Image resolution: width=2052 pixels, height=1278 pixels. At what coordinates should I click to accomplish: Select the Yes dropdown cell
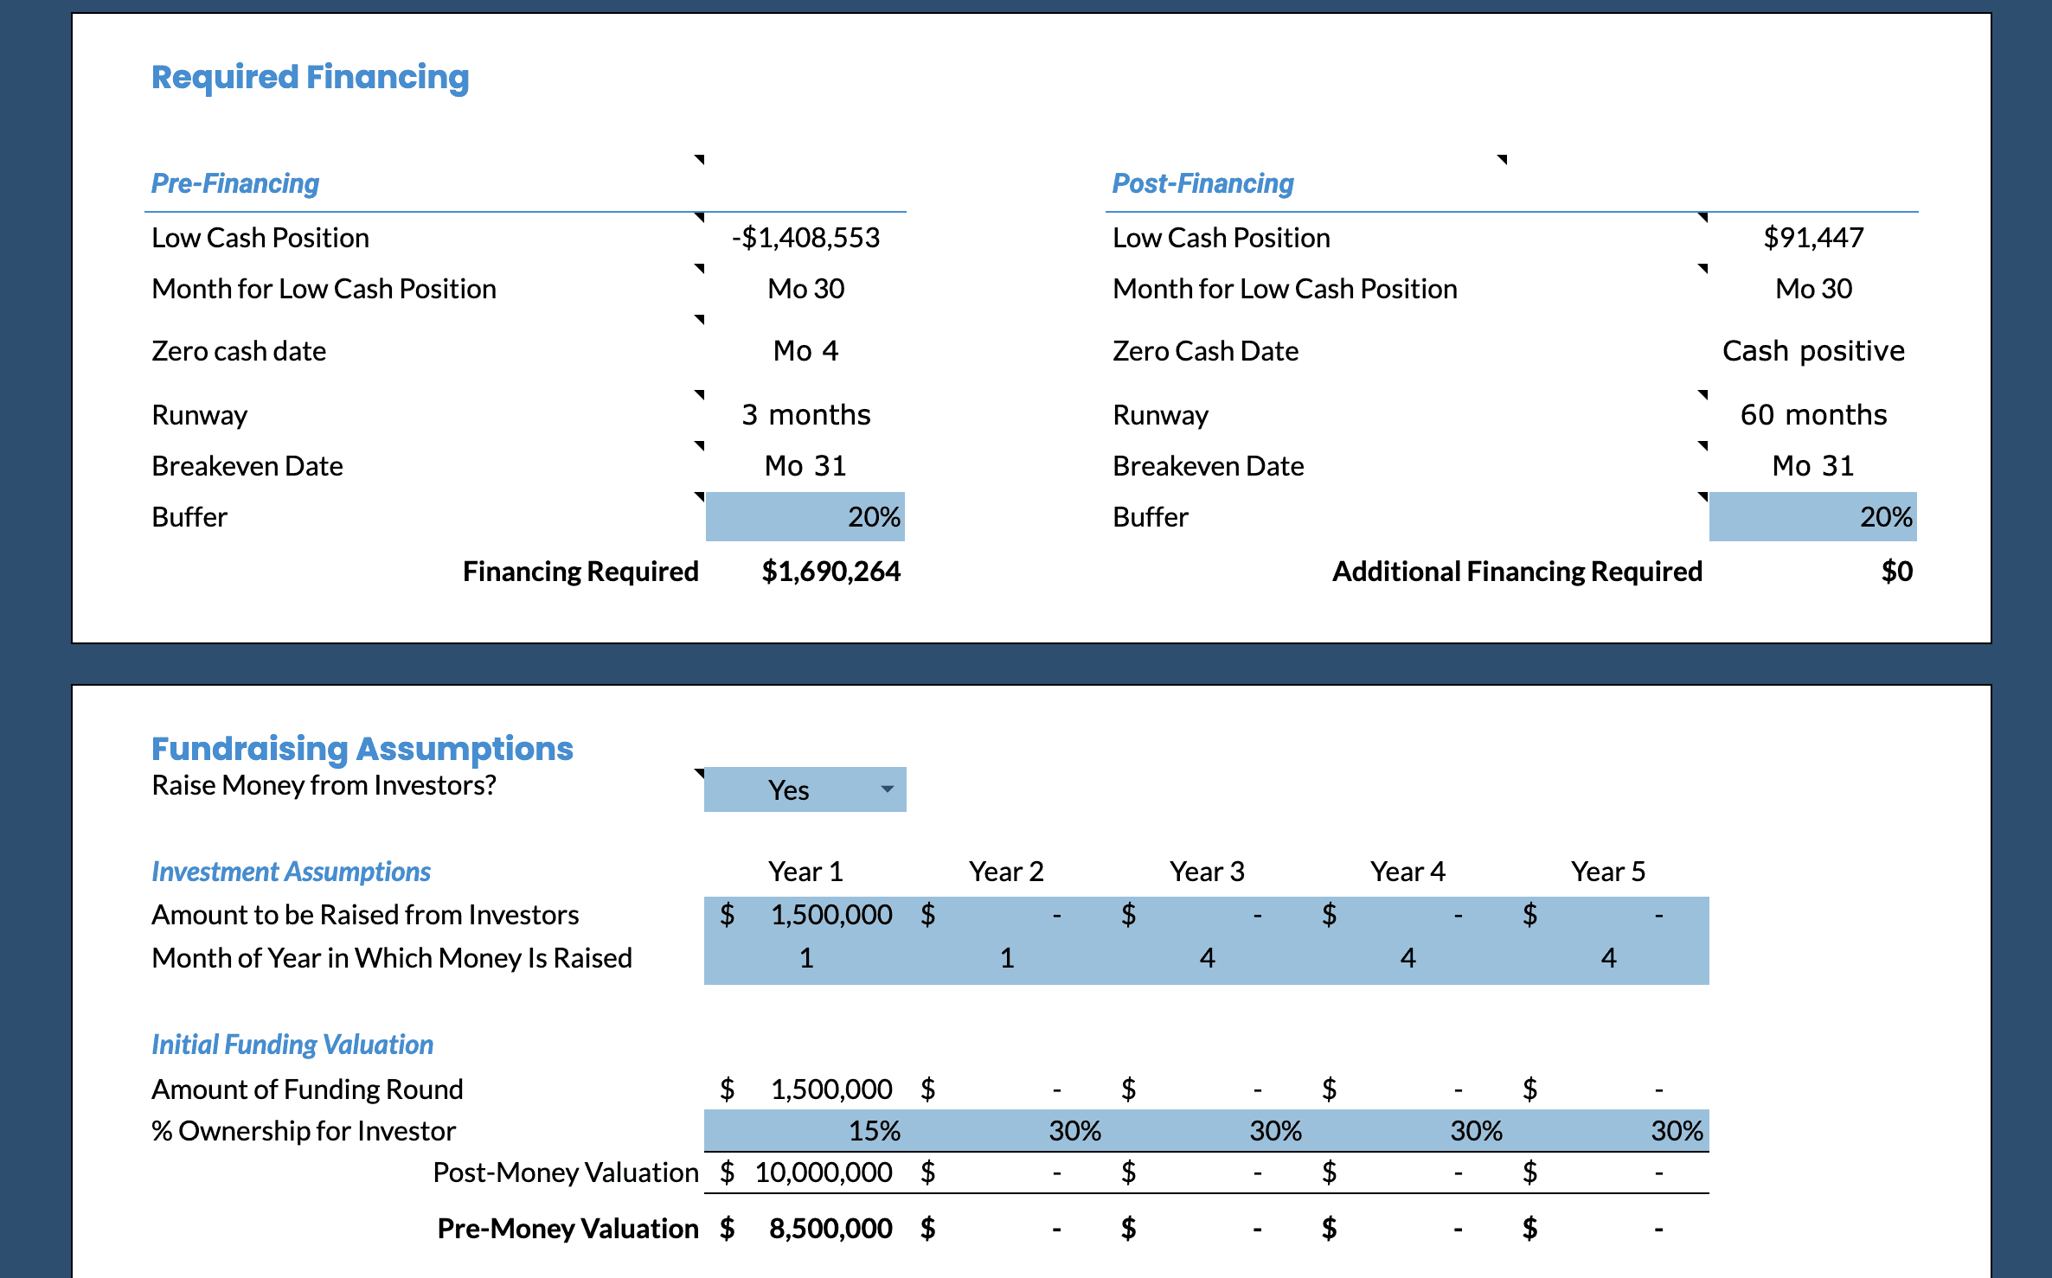coord(788,789)
